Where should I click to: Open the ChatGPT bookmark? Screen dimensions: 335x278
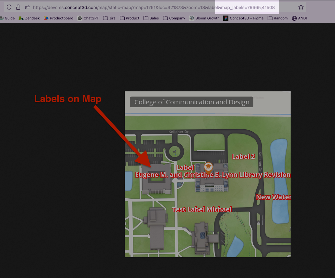pos(88,18)
